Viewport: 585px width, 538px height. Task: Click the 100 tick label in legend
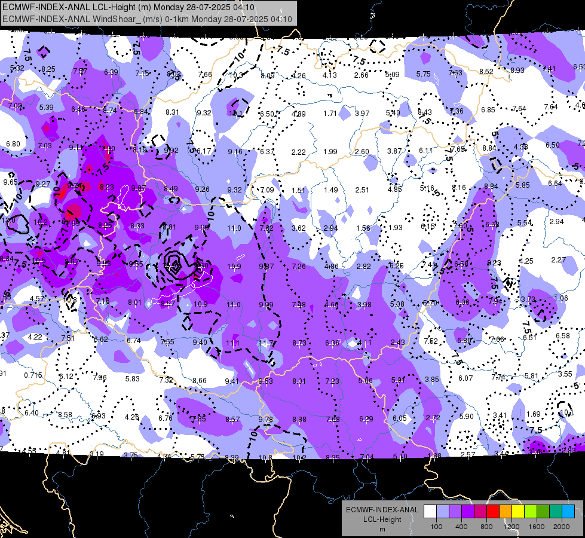[x=436, y=527]
